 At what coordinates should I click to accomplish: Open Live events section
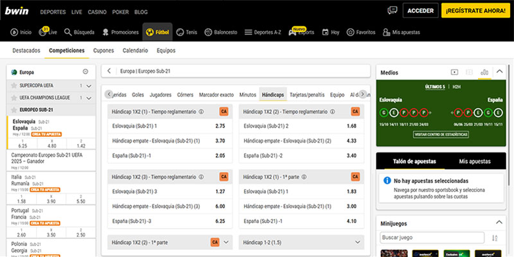[x=48, y=32]
